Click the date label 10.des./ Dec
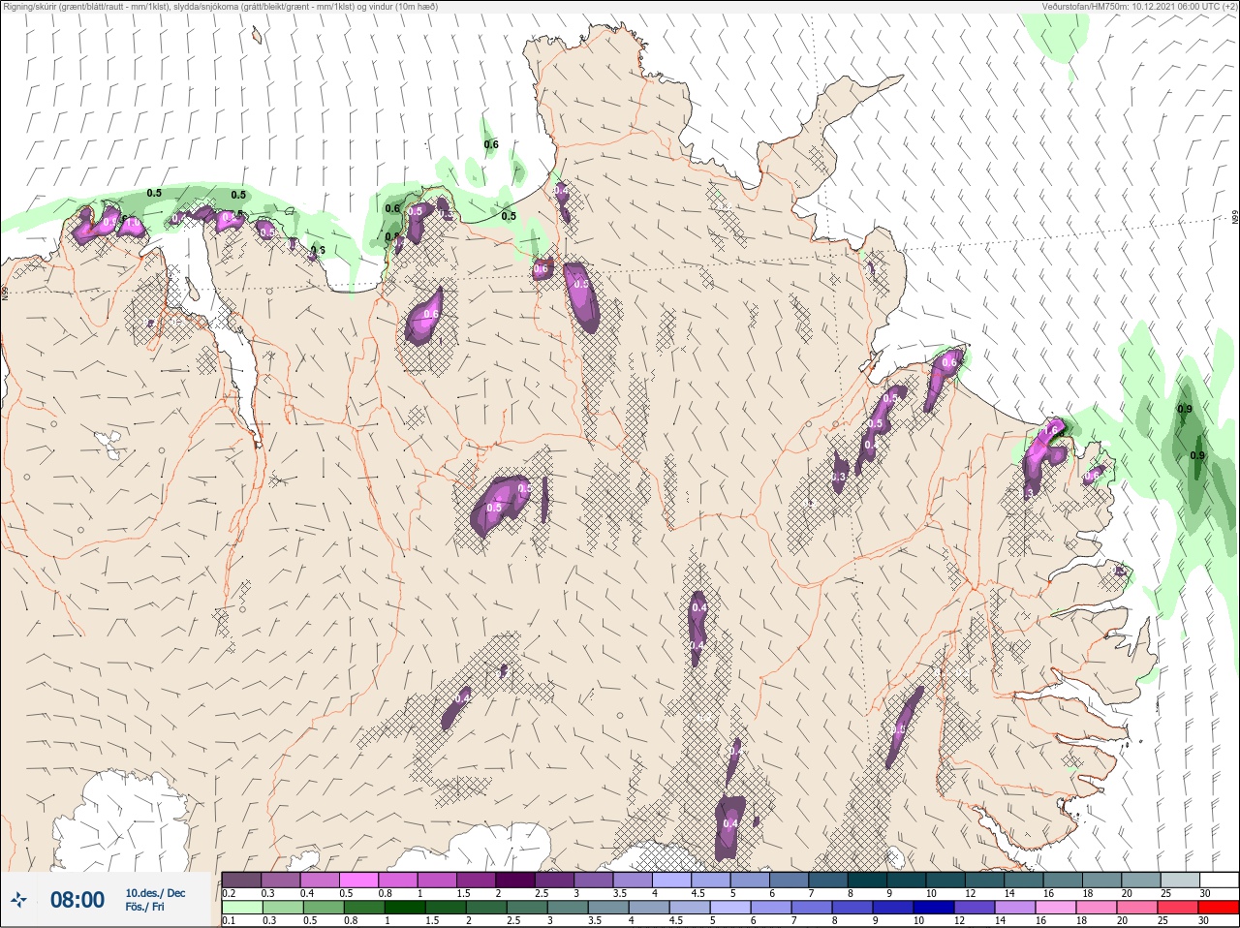 [x=155, y=893]
